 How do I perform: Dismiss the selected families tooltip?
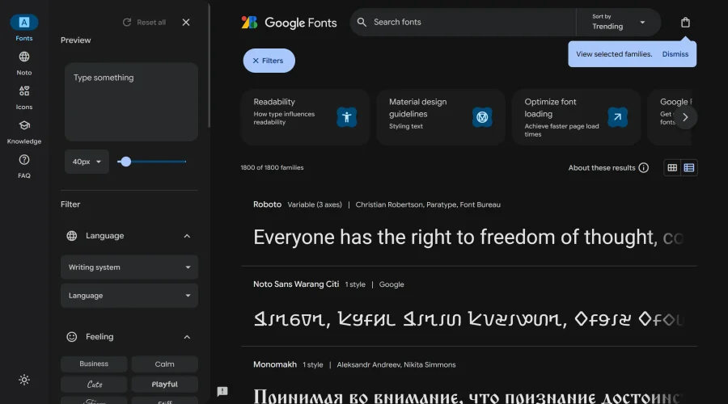tap(675, 54)
